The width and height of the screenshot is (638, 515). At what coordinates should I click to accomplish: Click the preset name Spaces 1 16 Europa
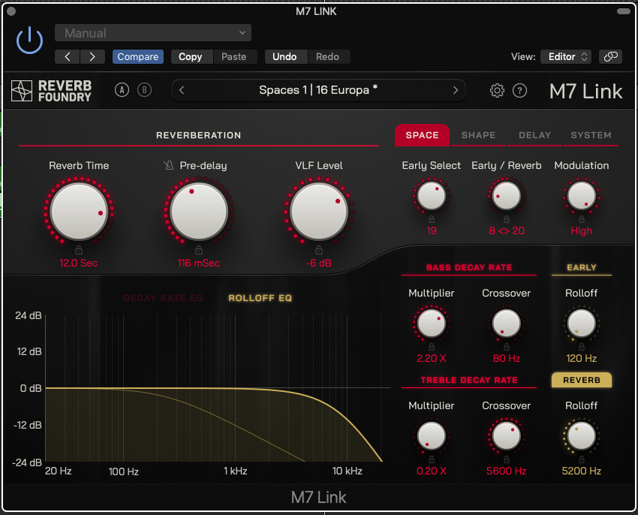pos(318,89)
